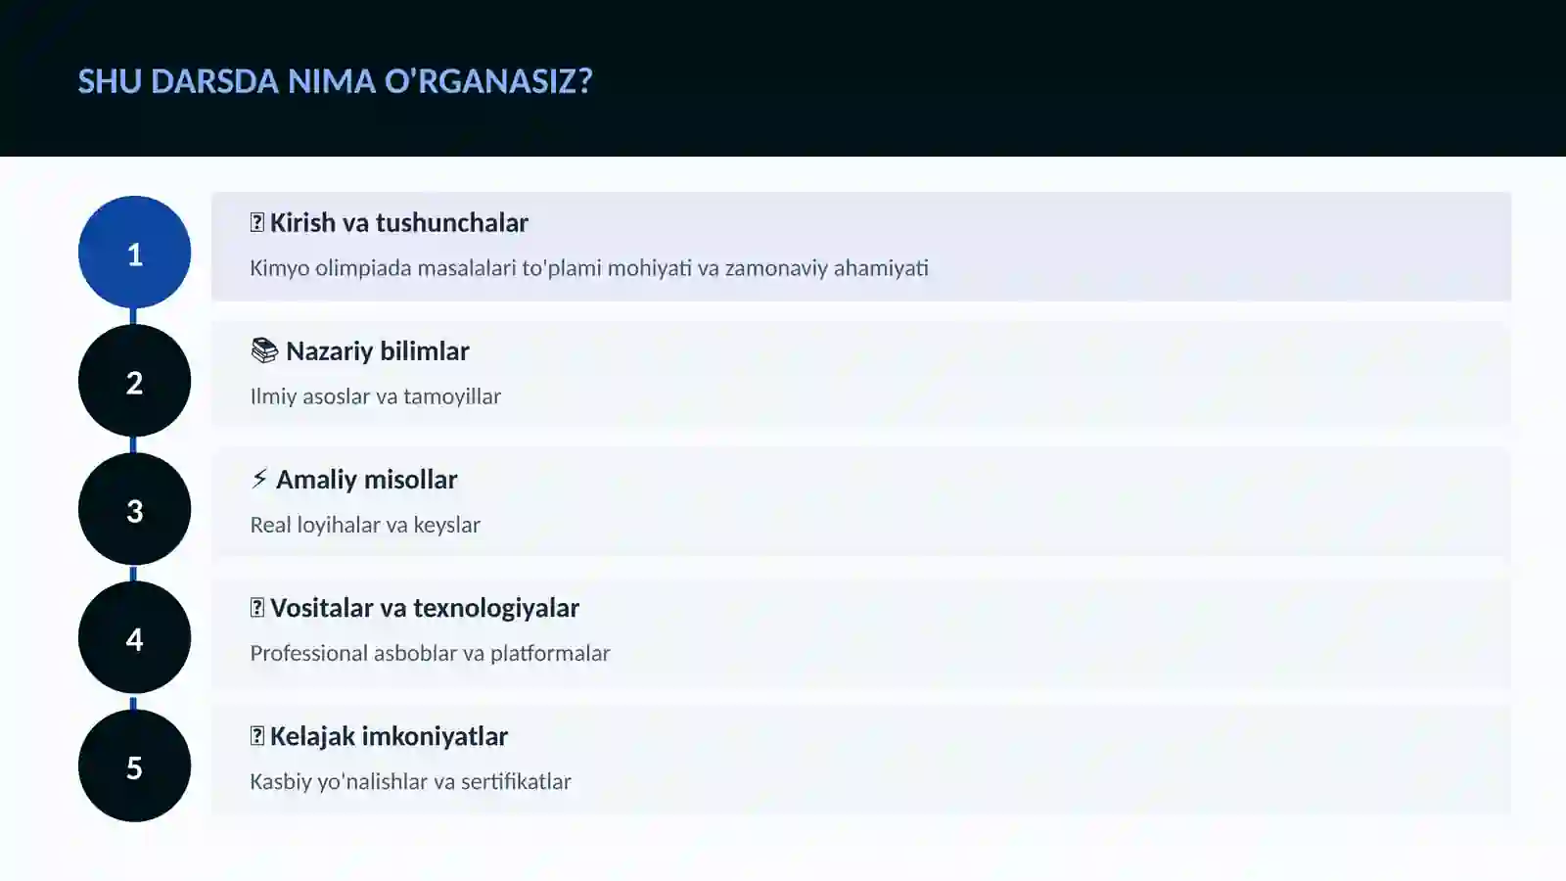Screen dimensions: 1566x881
Task: Click the Kimyo olimpiada masalalari description text
Action: point(589,268)
